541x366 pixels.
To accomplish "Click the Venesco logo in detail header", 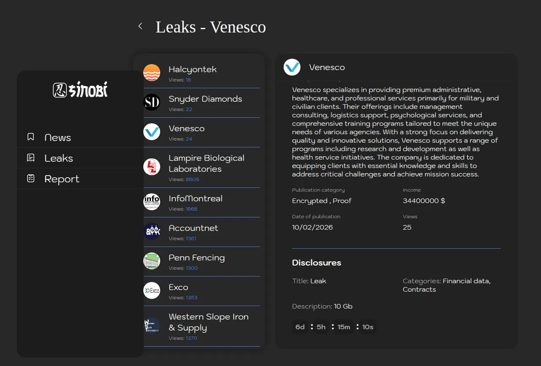I will (292, 67).
